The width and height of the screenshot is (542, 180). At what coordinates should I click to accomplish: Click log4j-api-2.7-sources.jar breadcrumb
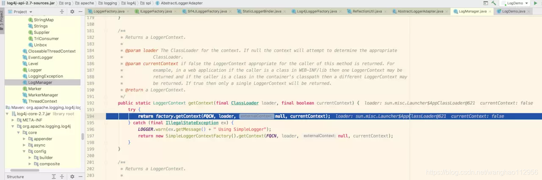click(x=28, y=3)
